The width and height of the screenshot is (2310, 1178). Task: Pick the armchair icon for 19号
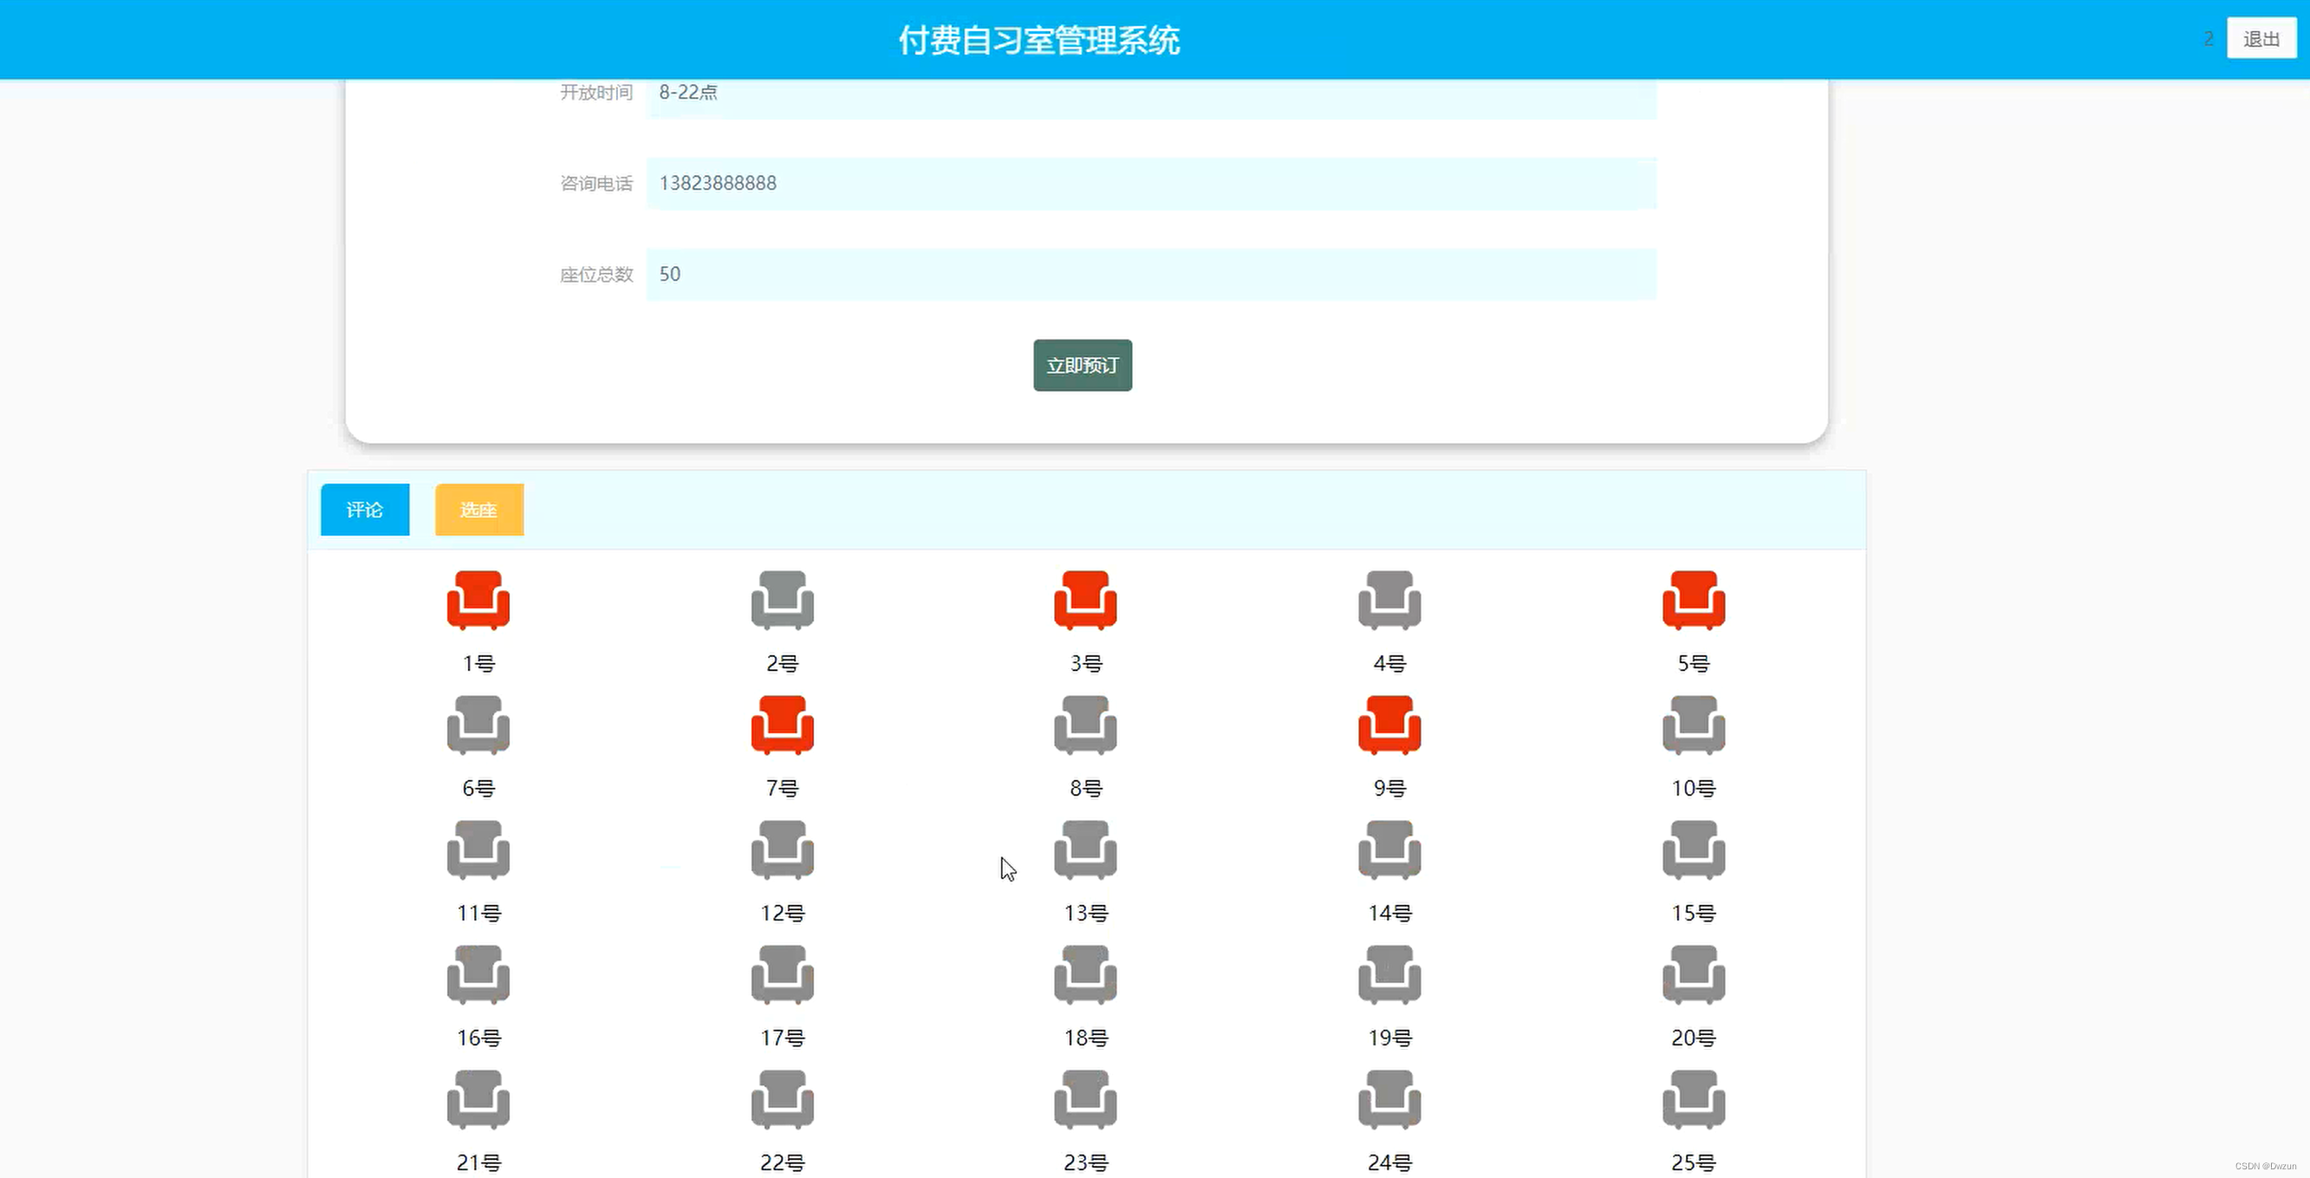tap(1389, 973)
